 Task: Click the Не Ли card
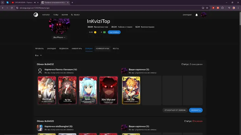click(131, 90)
